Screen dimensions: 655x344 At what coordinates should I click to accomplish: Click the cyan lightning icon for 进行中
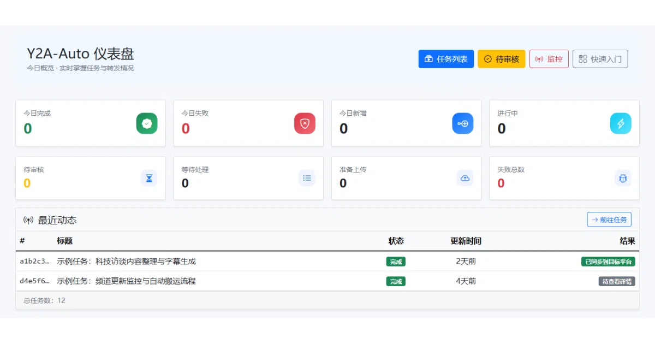[621, 123]
